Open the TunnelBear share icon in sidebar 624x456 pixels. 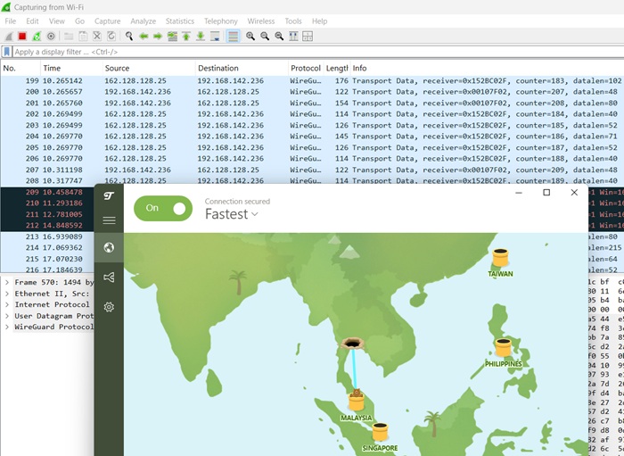tap(109, 278)
